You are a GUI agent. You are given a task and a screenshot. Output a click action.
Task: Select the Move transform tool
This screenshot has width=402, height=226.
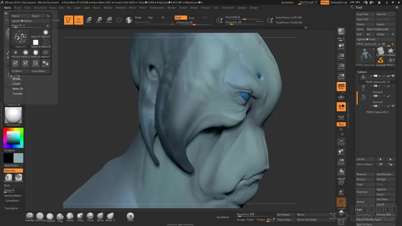point(89,20)
